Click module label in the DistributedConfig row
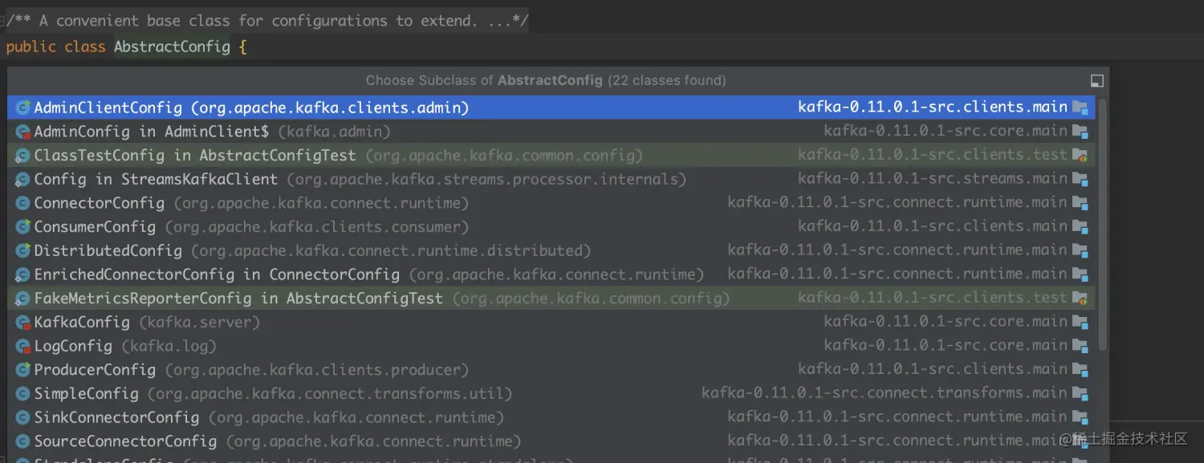 click(x=897, y=250)
